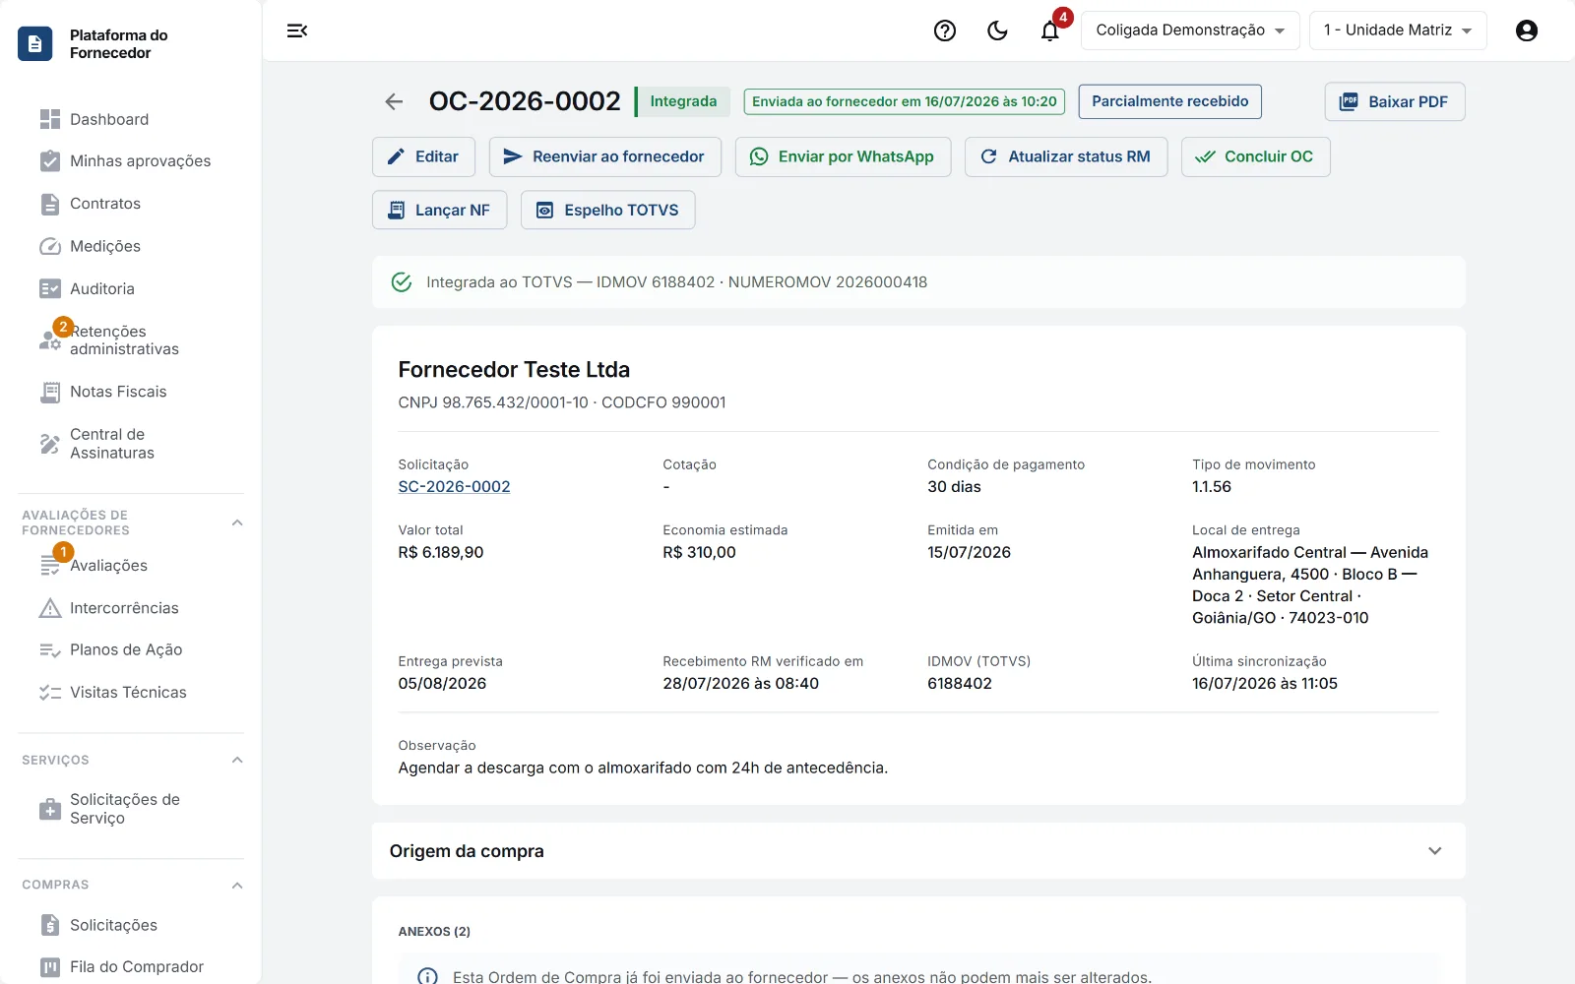Click the Planos de Ação icon
Image resolution: width=1575 pixels, height=984 pixels.
(50, 649)
